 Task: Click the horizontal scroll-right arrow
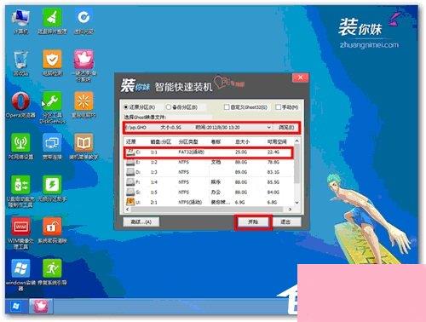[290, 210]
